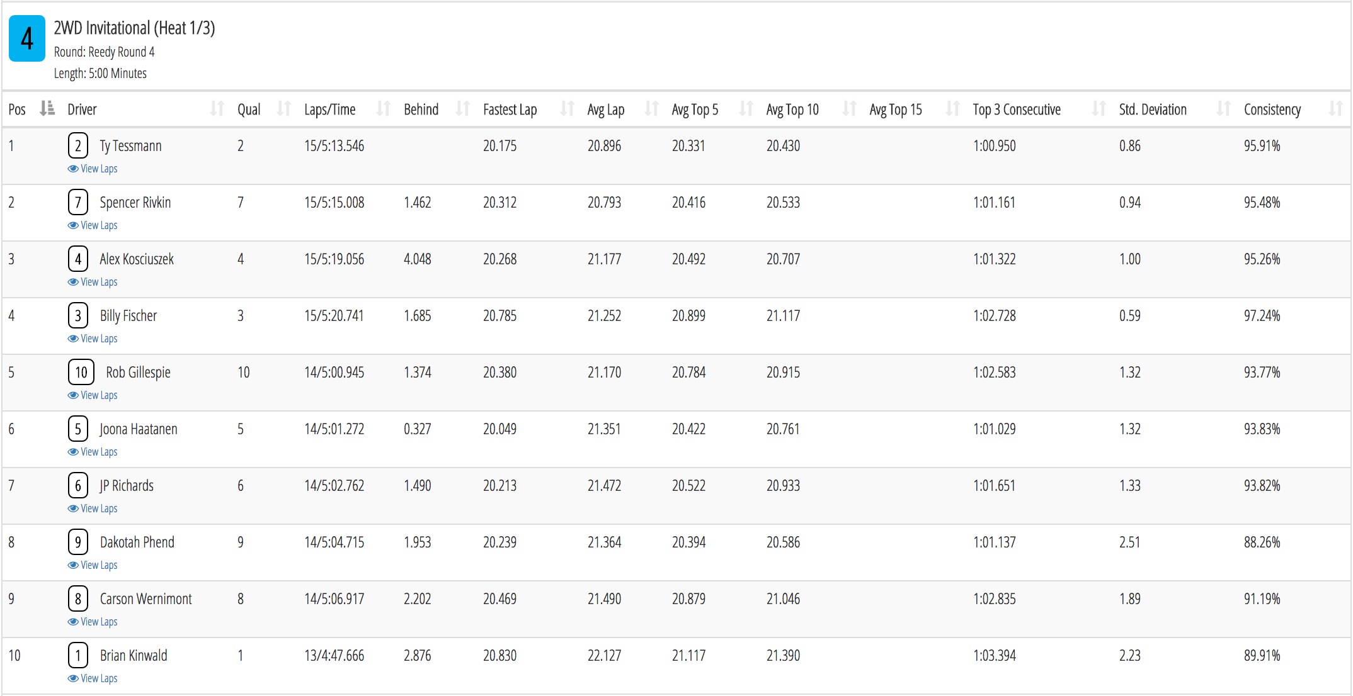Click the blue race number 4 badge
Viewport: 1353px width, 696px height.
pyautogui.click(x=27, y=38)
